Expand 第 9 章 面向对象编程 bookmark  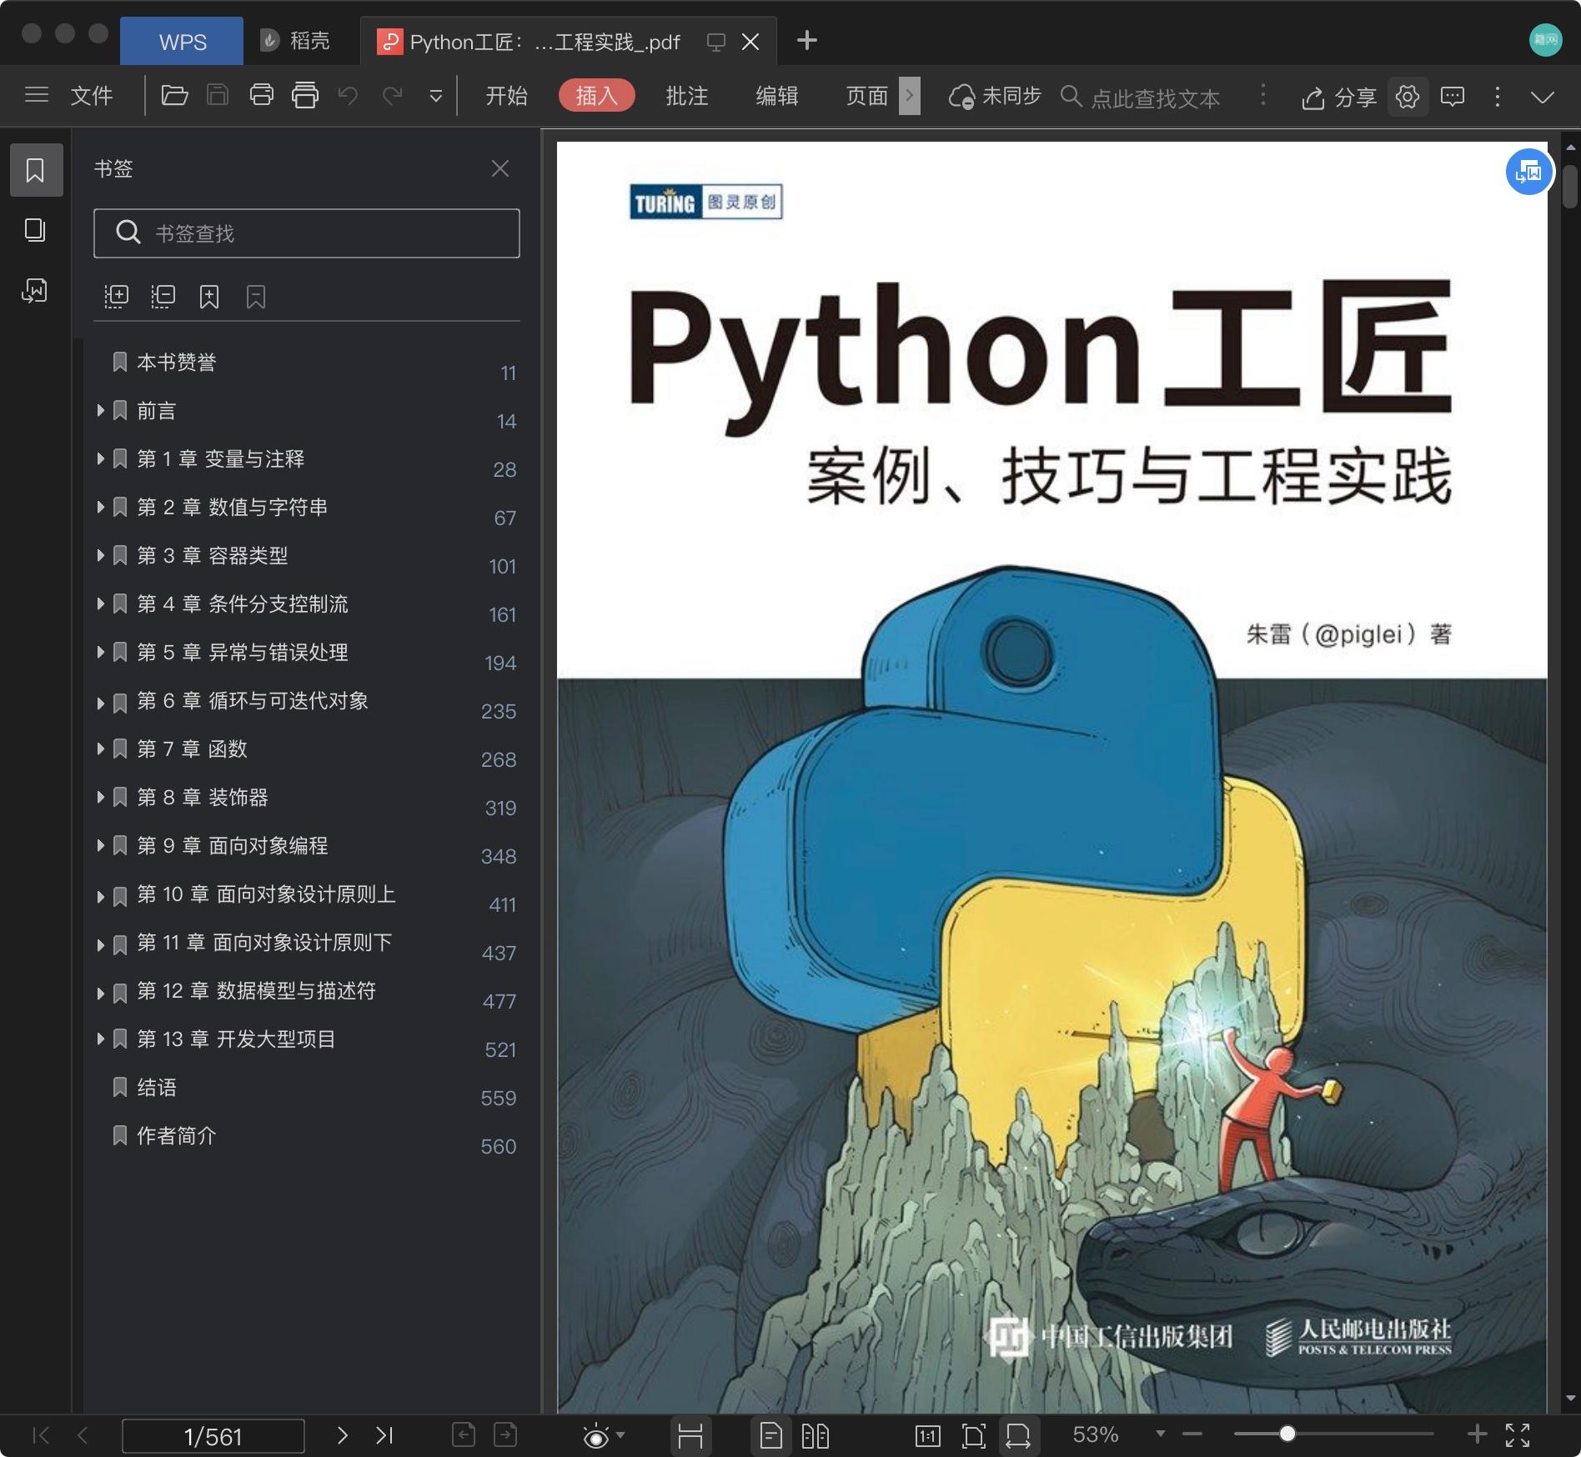100,845
